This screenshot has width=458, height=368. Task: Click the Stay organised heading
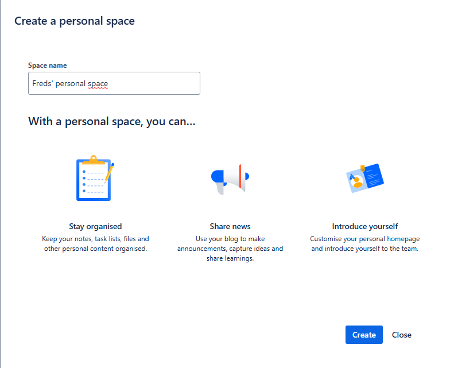[95, 226]
